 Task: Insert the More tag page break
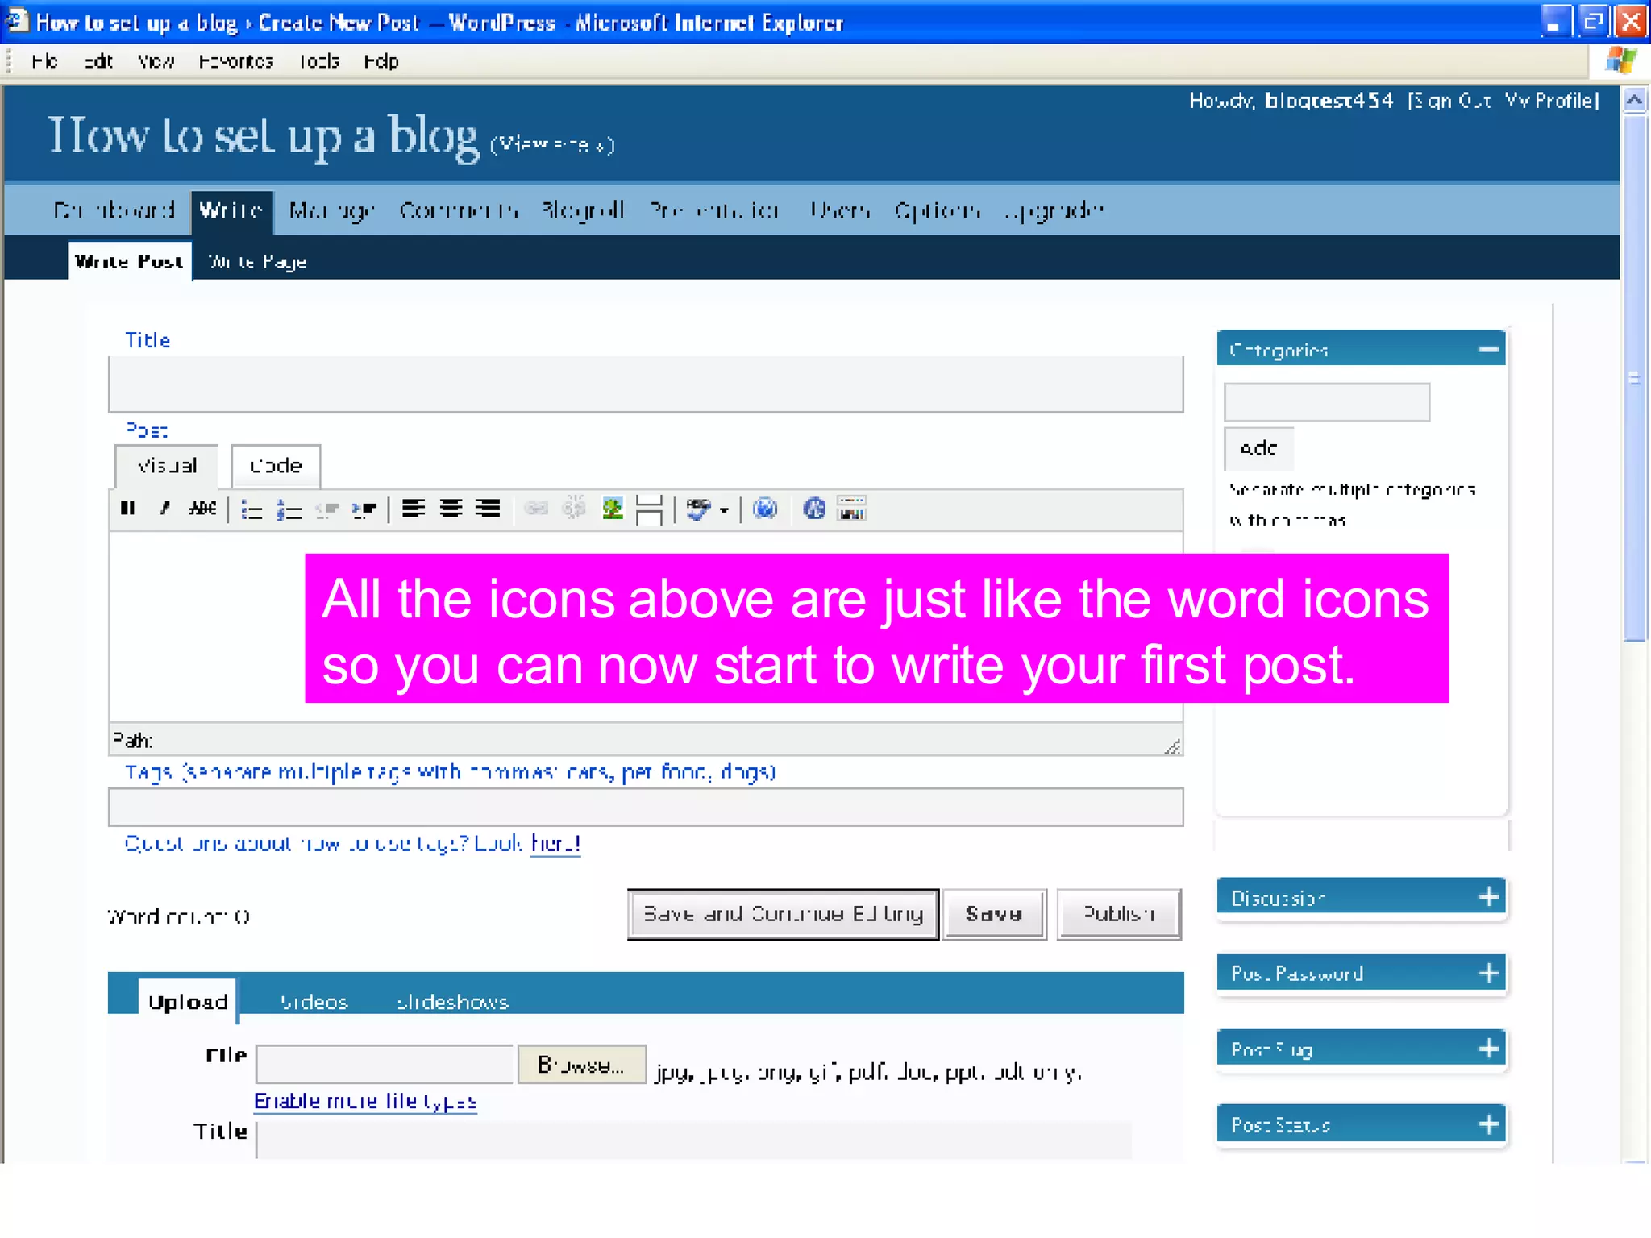point(649,509)
